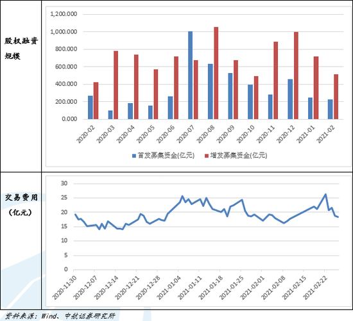The width and height of the screenshot is (353, 321).
Task: Click the 200.000 y-axis label
Action: (x=66, y=102)
